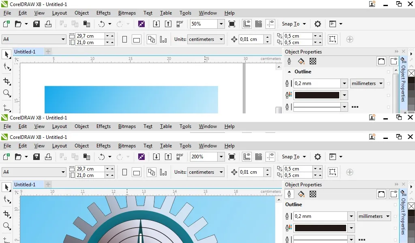Image resolution: width=415 pixels, height=243 pixels.
Task: Open Window menu in bottom window
Action: (x=208, y=146)
